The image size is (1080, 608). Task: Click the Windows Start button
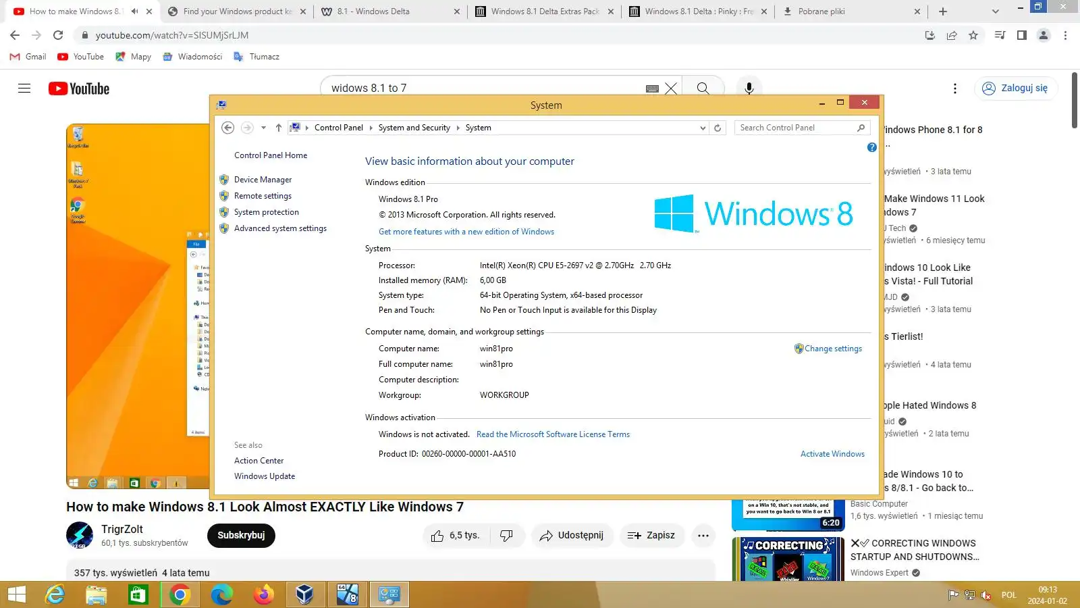(x=16, y=594)
